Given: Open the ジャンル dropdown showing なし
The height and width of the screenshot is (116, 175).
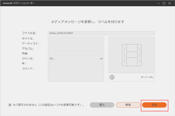Looking at the screenshot, I should point(76,58).
